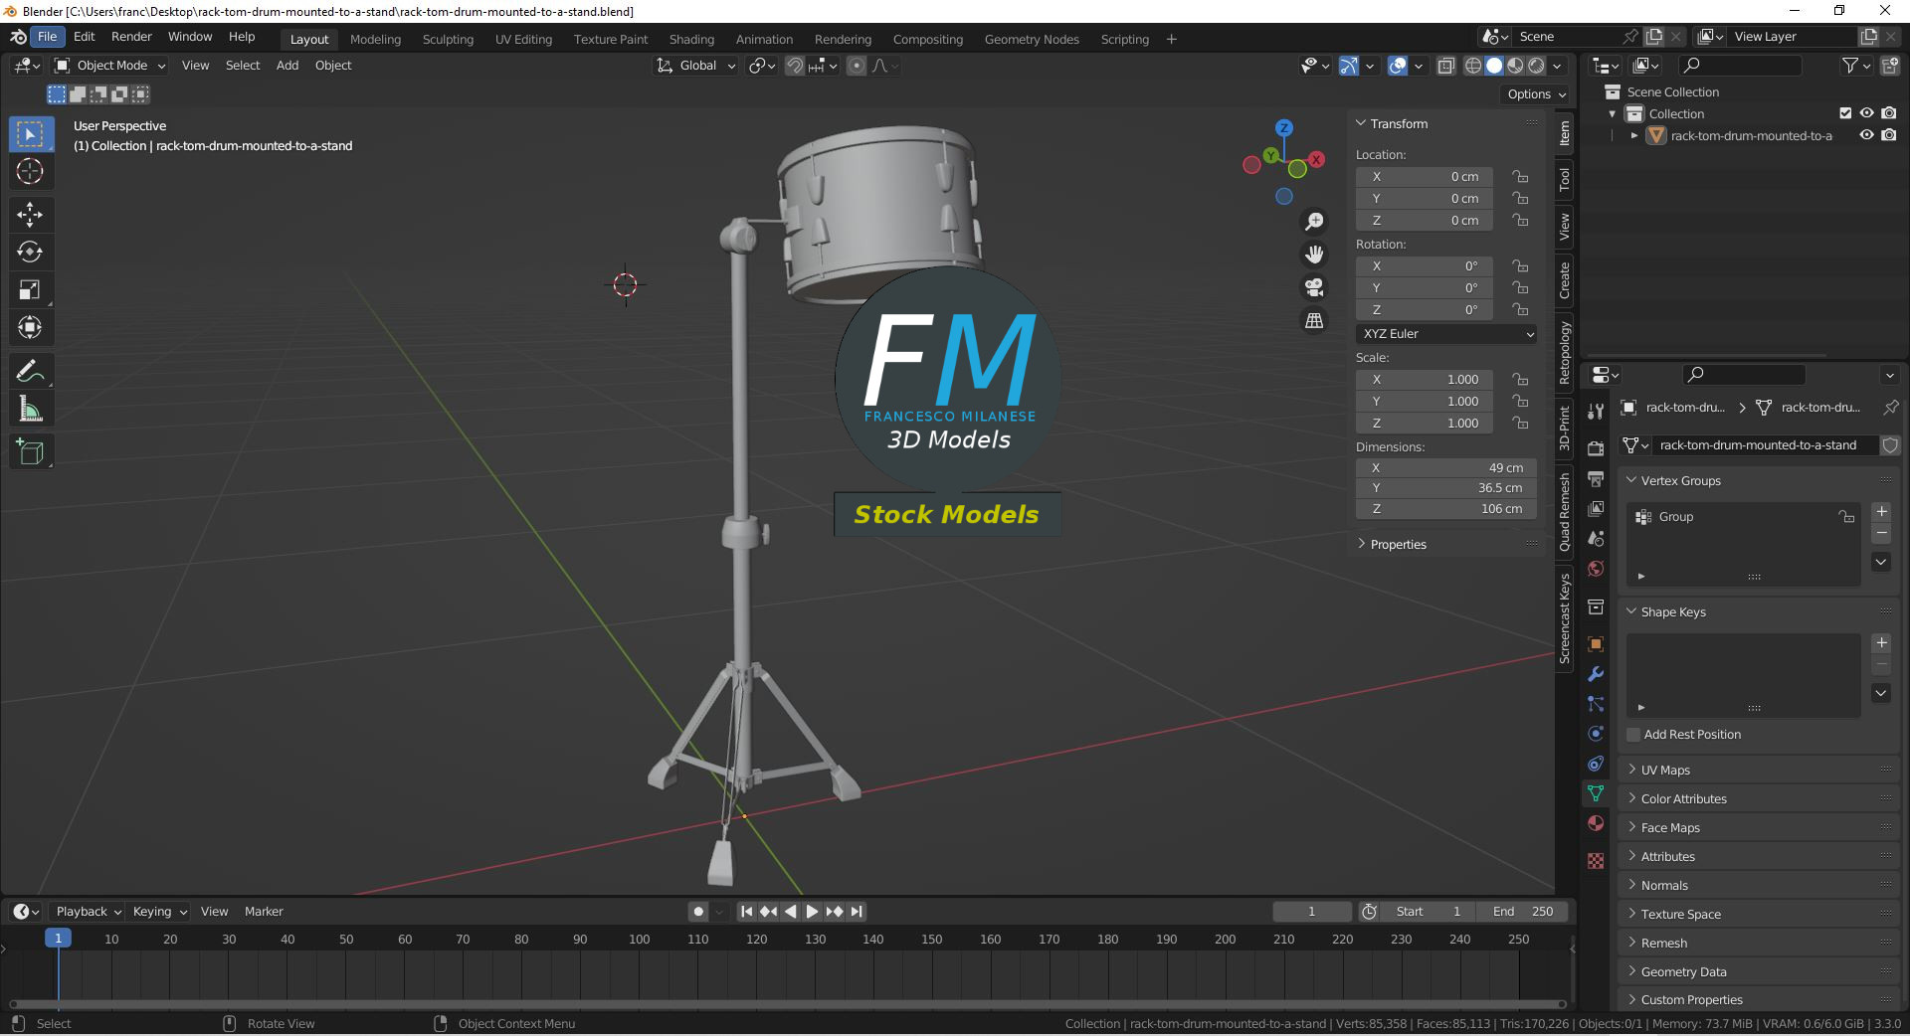Toggle proportional editing
The height and width of the screenshot is (1036, 1910).
[857, 66]
